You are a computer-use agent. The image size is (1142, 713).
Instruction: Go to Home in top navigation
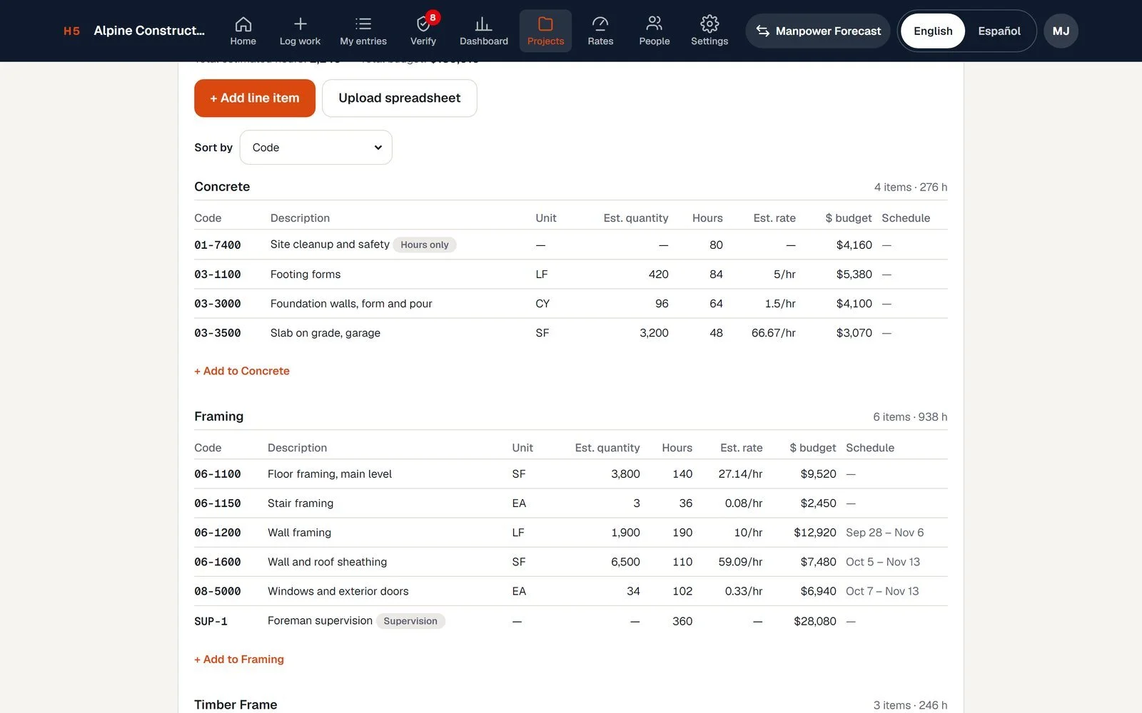(x=243, y=31)
